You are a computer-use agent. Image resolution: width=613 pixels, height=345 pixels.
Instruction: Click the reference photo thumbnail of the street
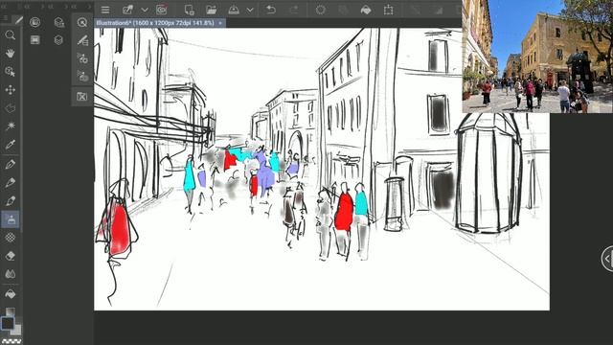click(537, 57)
